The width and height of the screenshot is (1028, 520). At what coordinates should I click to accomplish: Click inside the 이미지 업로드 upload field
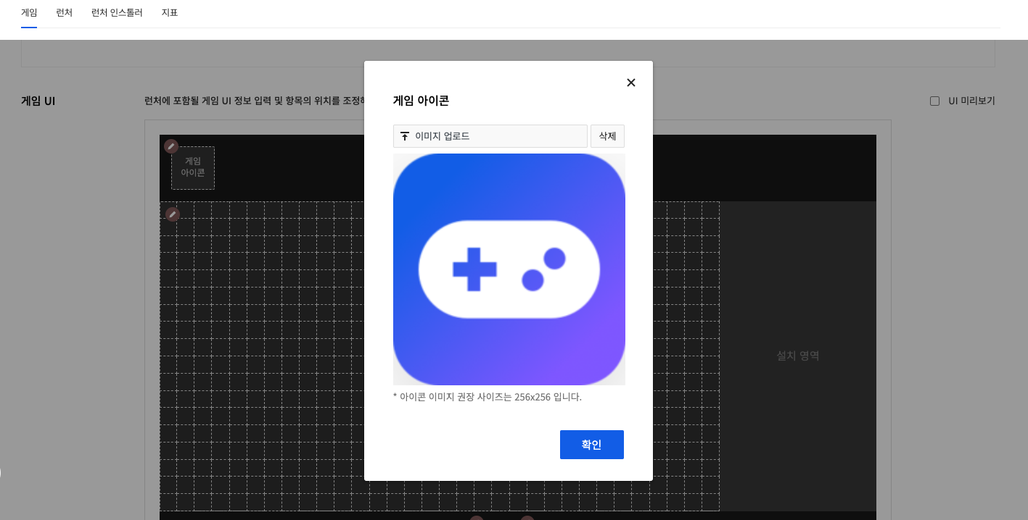coord(490,136)
